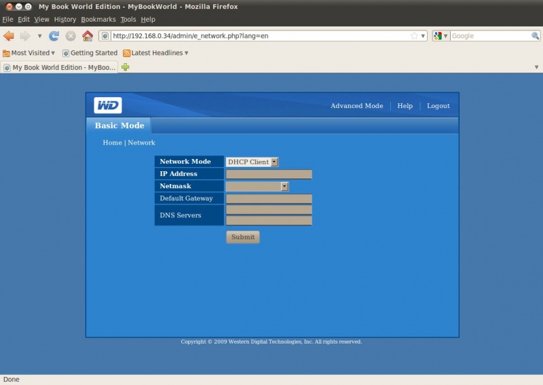543x385 pixels.
Task: Close the Firefox window
Action: [x=10, y=6]
